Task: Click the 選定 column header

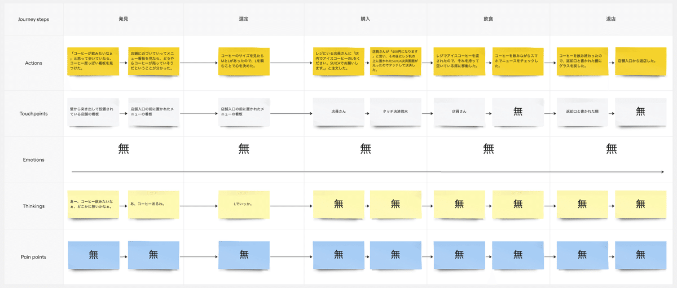Action: tap(244, 19)
